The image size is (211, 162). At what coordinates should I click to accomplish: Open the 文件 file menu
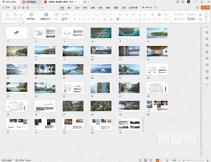(6, 8)
